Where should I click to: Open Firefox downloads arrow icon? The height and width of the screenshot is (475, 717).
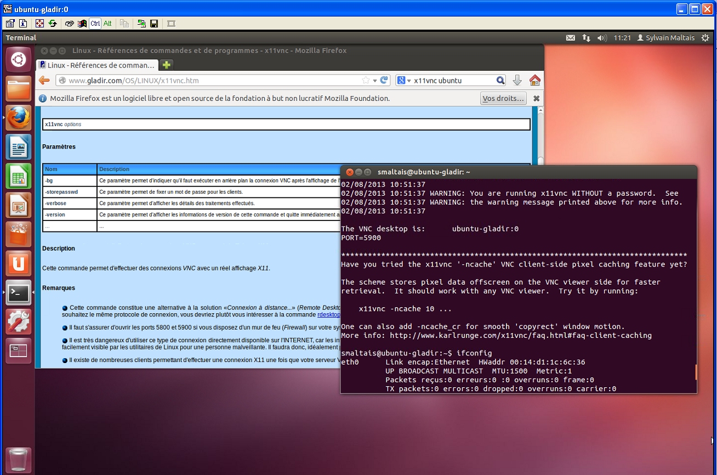[517, 81]
